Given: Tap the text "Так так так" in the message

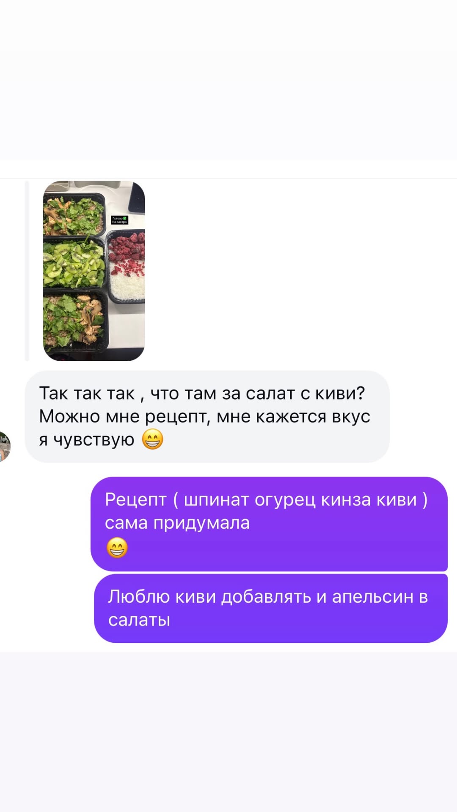Looking at the screenshot, I should click(x=87, y=393).
